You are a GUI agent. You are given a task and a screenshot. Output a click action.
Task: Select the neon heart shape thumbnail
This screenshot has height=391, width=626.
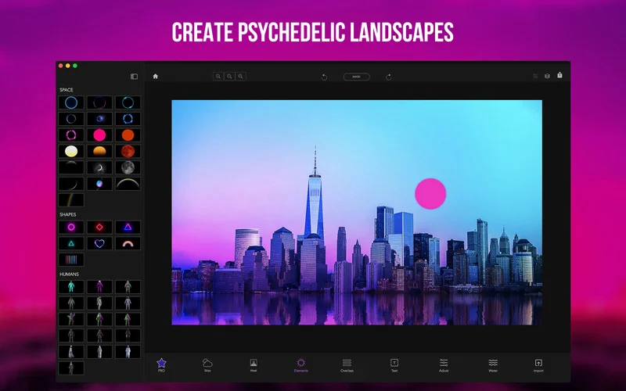tap(99, 243)
